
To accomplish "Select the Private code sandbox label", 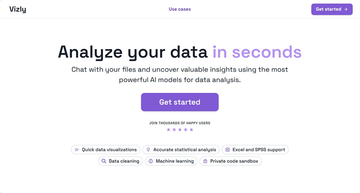I will 234,161.
